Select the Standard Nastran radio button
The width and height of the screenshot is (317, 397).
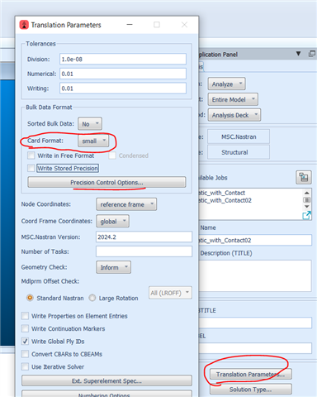click(30, 298)
